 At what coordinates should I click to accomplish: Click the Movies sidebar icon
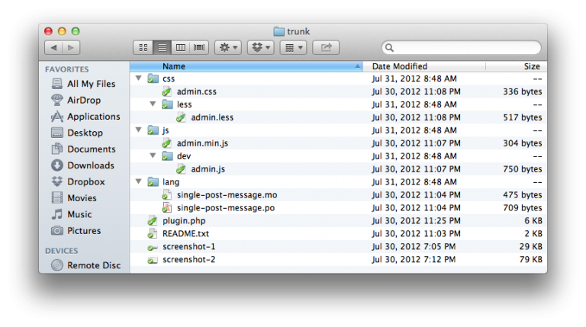coord(56,198)
